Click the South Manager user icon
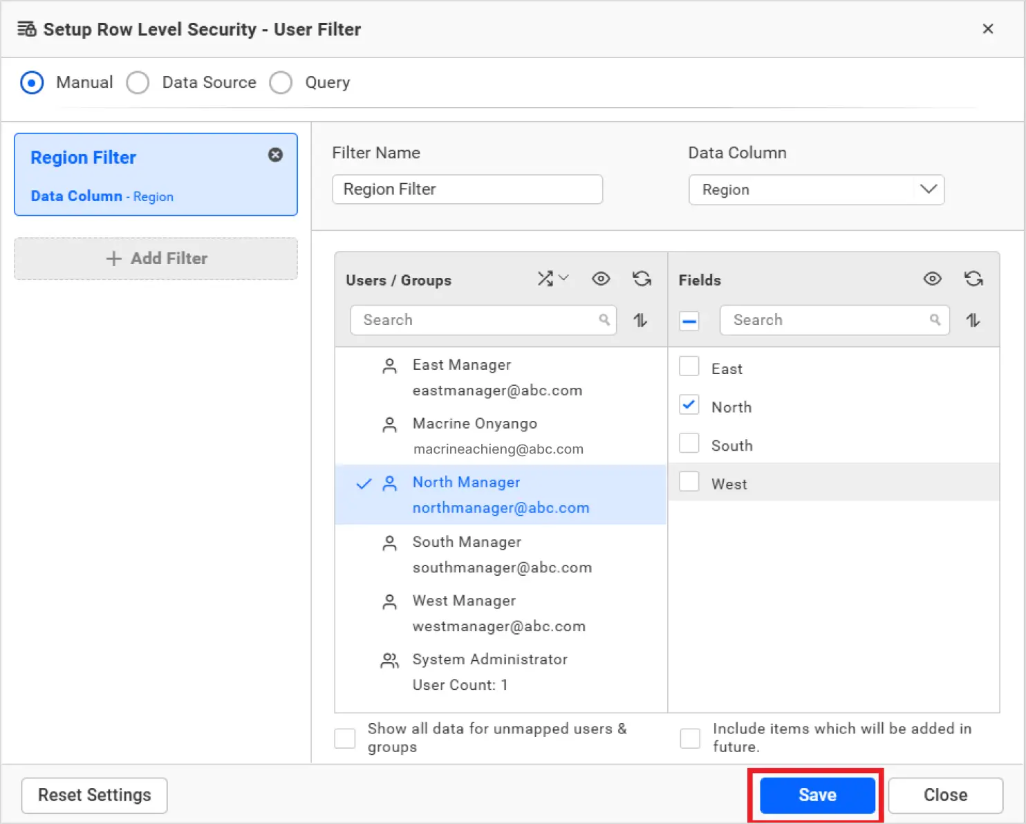 pyautogui.click(x=390, y=543)
